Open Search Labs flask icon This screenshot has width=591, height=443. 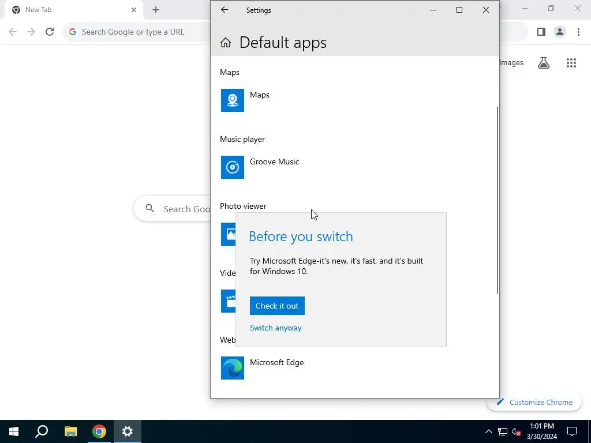click(544, 63)
